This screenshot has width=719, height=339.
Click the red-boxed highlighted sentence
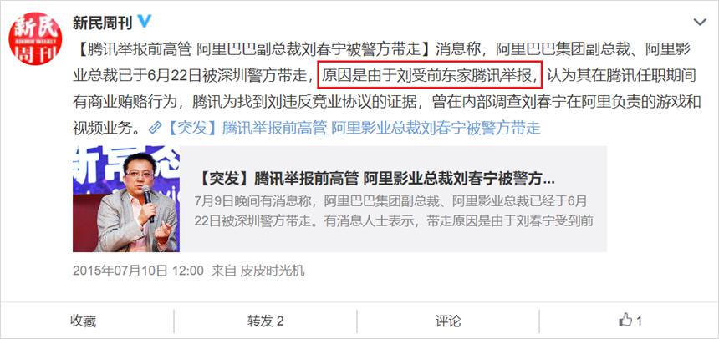(x=431, y=74)
